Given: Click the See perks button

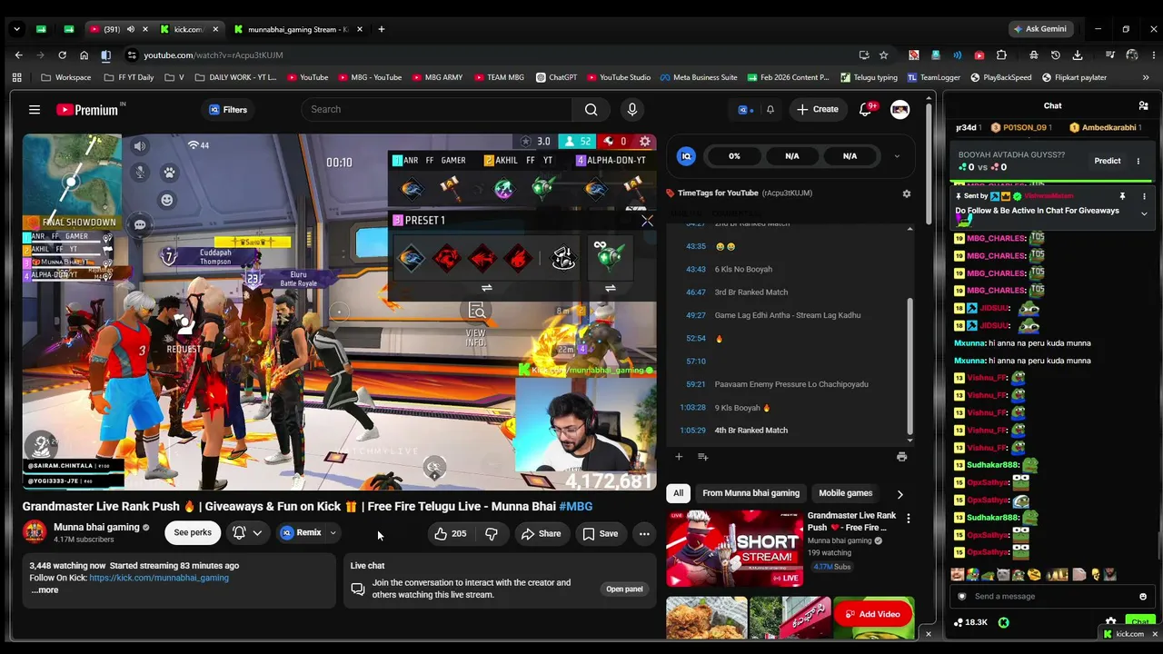Looking at the screenshot, I should pyautogui.click(x=193, y=534).
